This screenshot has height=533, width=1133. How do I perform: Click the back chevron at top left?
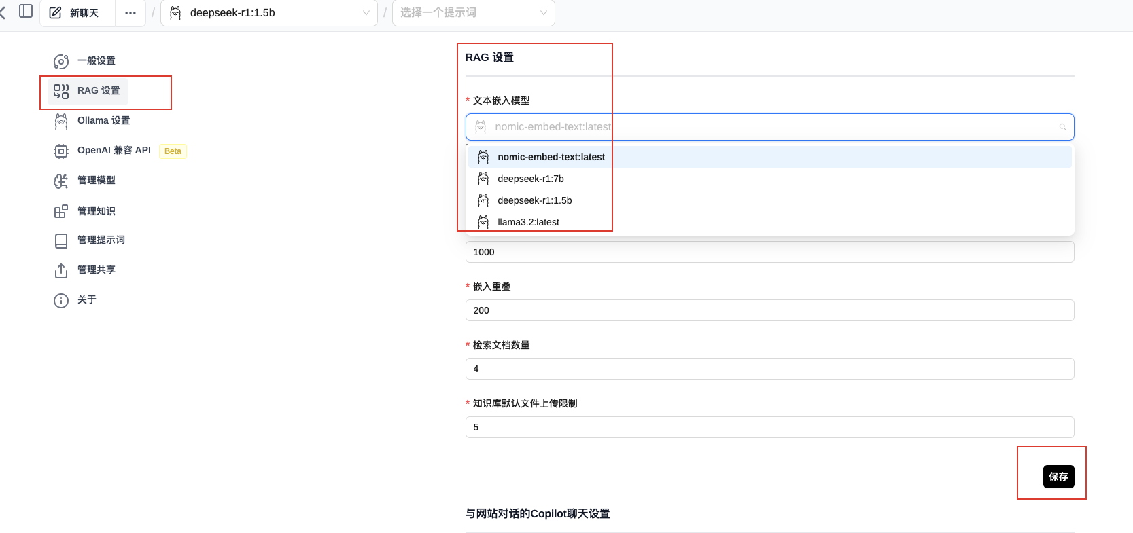click(x=3, y=12)
